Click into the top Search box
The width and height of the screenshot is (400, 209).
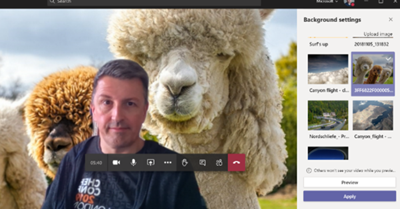click(154, 2)
